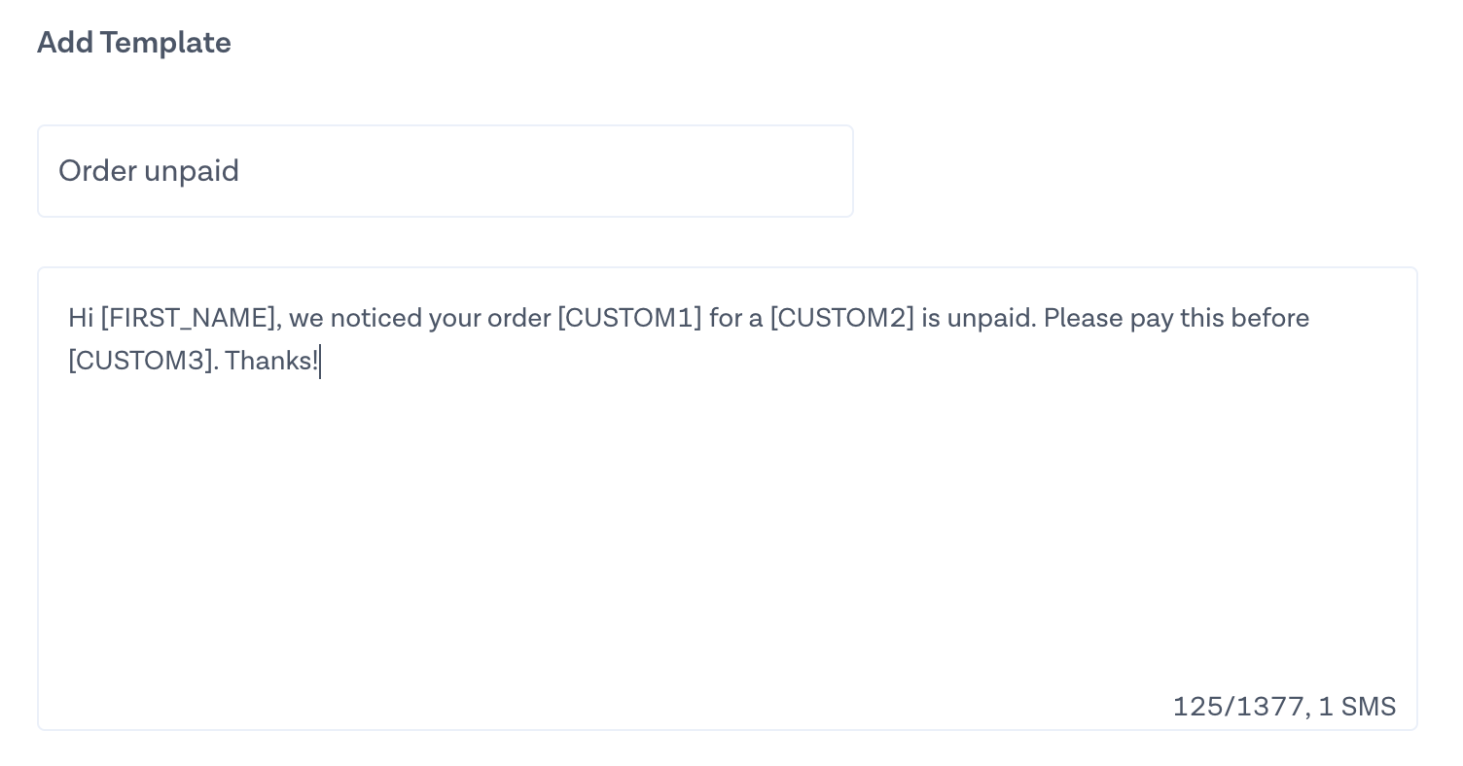
Task: Place cursor on "Thanks!" in the message
Action: 271,361
